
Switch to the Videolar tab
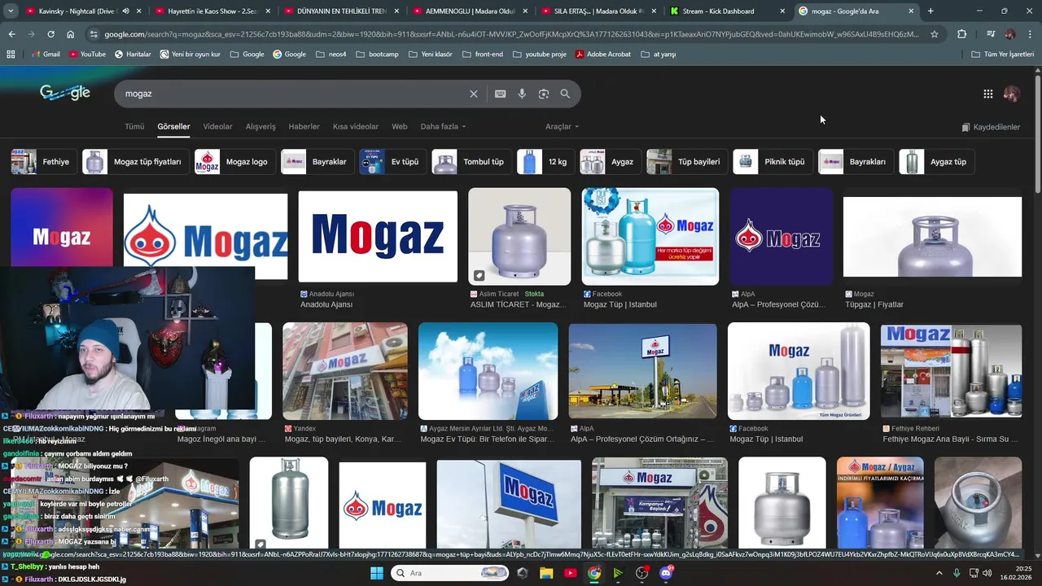217,127
